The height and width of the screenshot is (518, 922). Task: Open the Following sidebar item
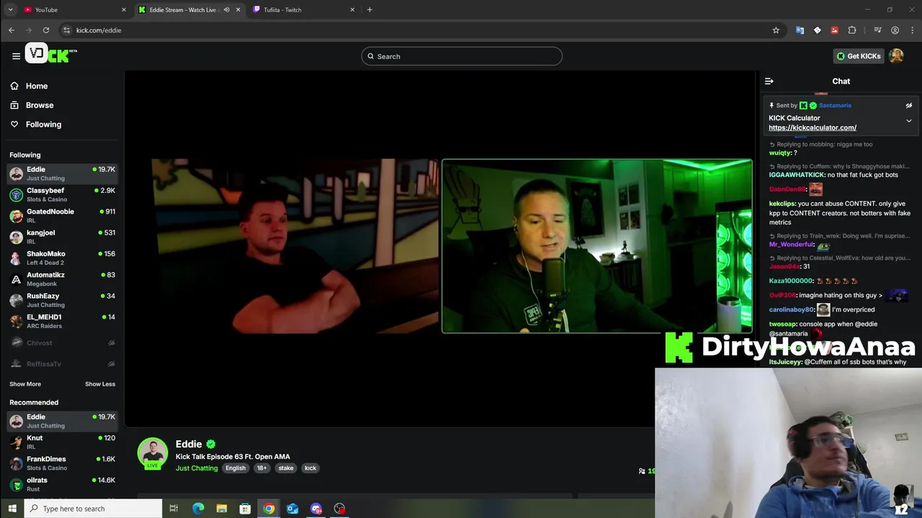tap(43, 124)
